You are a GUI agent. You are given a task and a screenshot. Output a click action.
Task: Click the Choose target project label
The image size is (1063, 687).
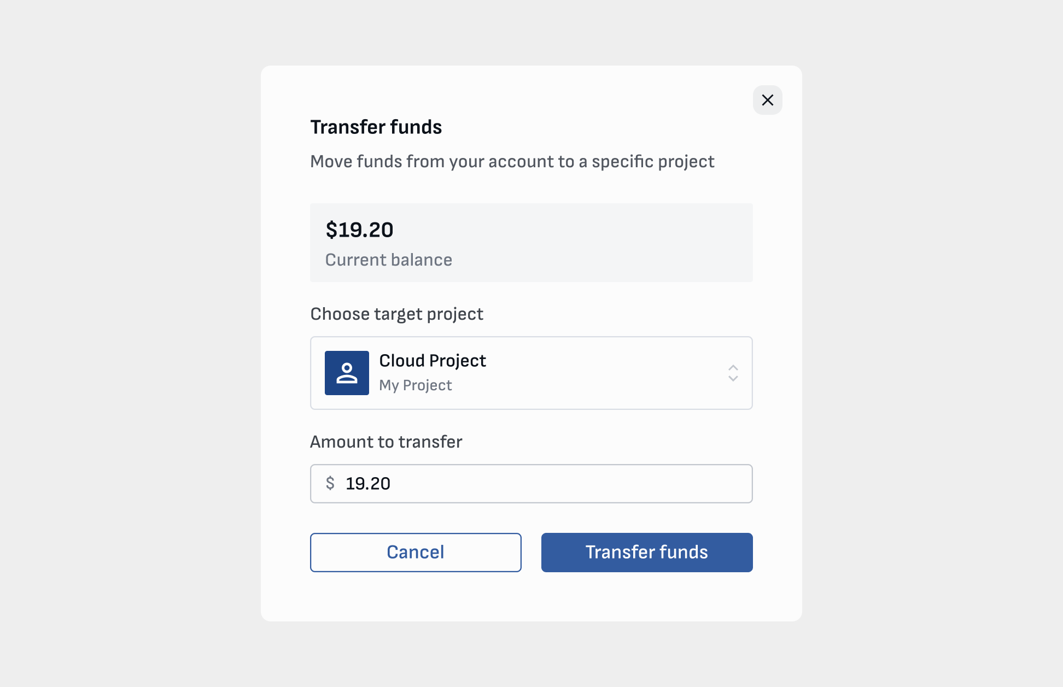(x=396, y=314)
